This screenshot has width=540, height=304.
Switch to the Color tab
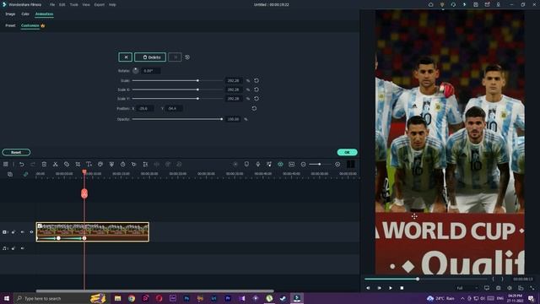[x=25, y=14]
